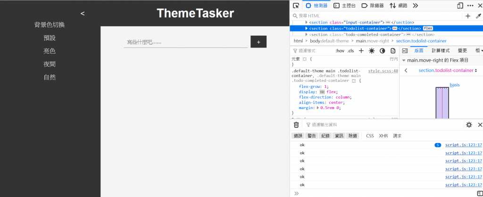The image size is (483, 197).
Task: Expand the todolist-container section node
Action: coord(307,28)
